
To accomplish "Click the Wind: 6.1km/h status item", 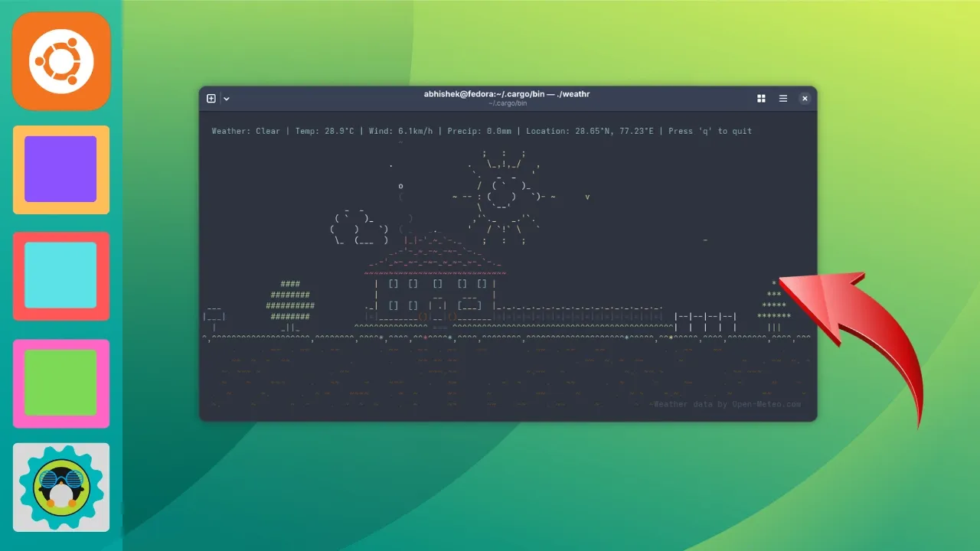I will coord(401,131).
